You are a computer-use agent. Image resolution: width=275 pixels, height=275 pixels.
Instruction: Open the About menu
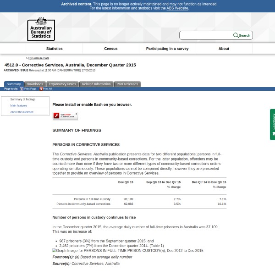tap(224, 49)
